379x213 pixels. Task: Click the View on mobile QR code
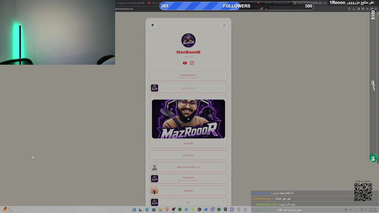point(363,192)
